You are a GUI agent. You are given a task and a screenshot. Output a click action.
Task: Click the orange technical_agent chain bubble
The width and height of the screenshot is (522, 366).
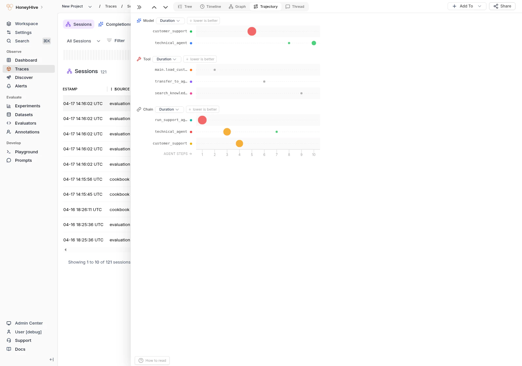point(227,132)
